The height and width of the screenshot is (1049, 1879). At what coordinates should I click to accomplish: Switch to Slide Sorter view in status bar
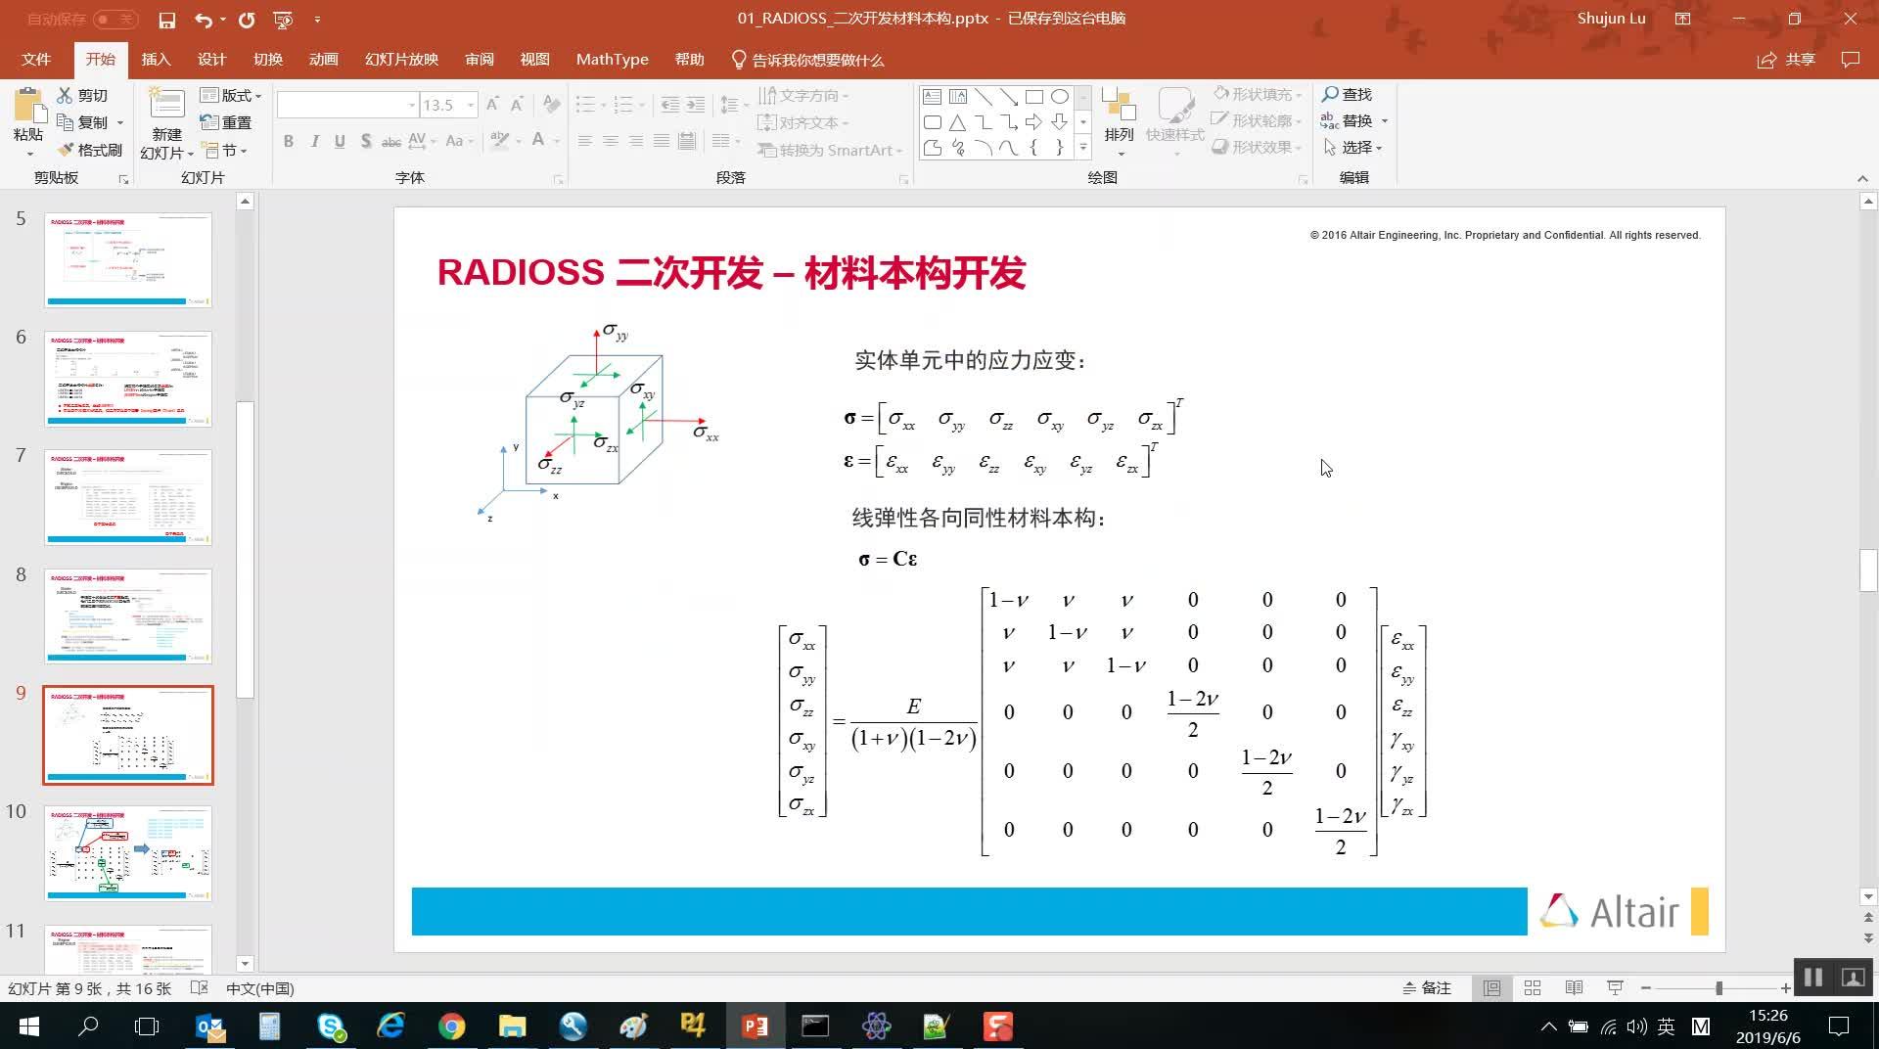(1532, 988)
